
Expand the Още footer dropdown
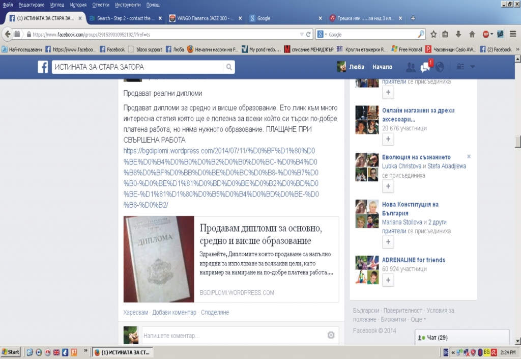point(418,319)
